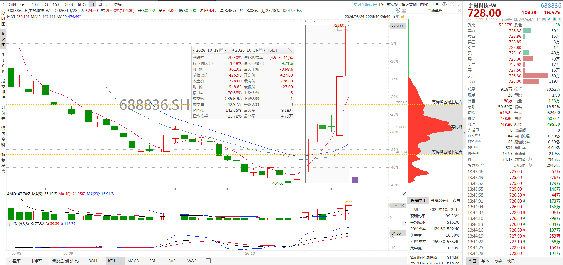The height and width of the screenshot is (265, 563).
Task: Add an indicator tab with the plus icon
Action: tap(208, 261)
